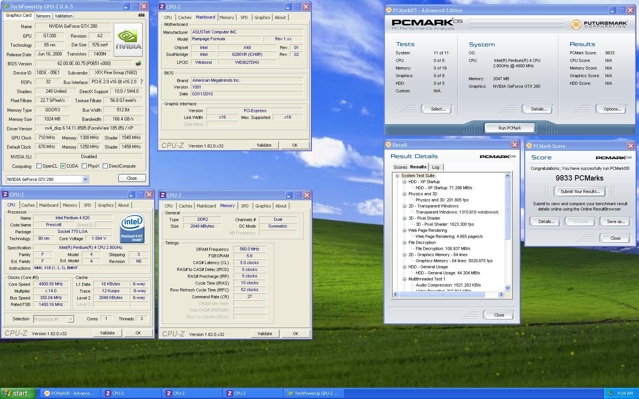Click Save as... in the PCMark Score window

tap(616, 222)
